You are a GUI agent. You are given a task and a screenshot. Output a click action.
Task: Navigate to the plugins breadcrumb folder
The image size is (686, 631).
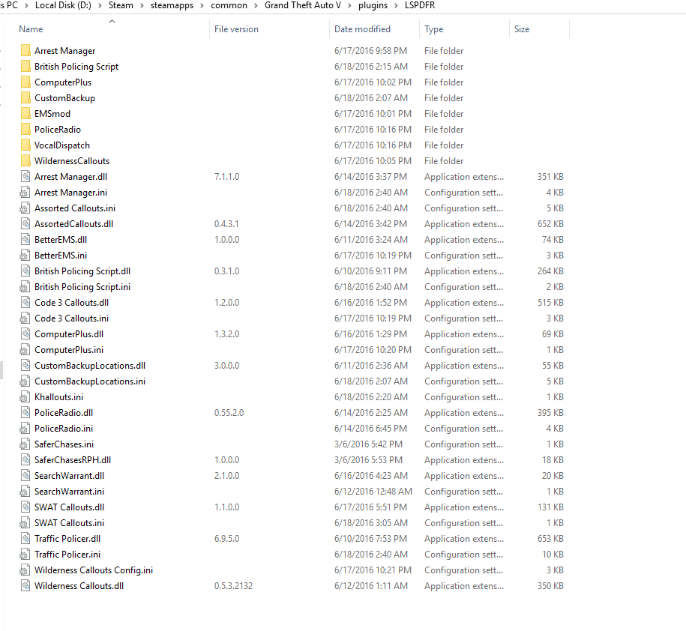point(373,5)
